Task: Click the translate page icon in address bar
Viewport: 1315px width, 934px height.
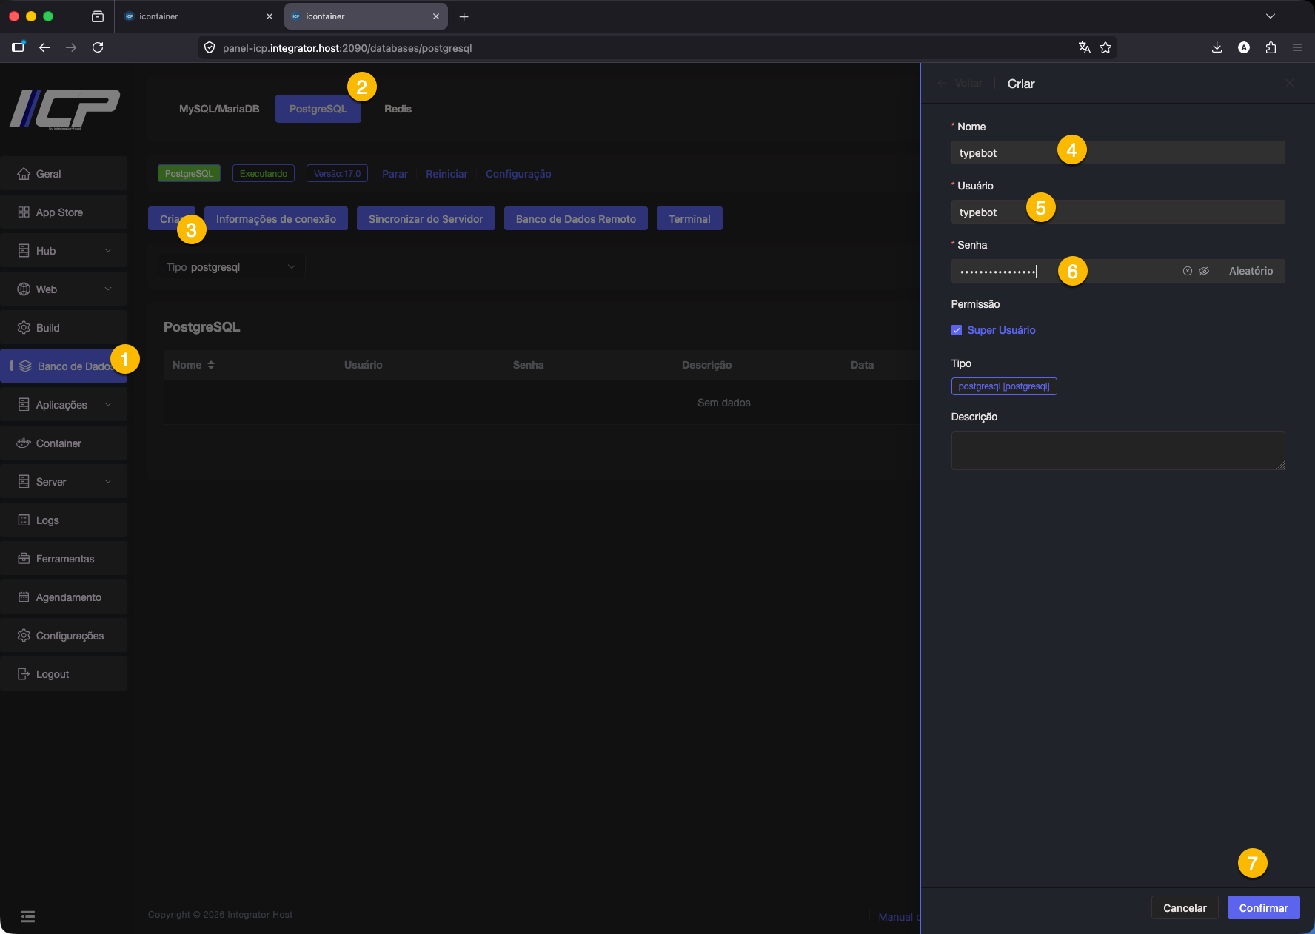Action: coord(1085,47)
